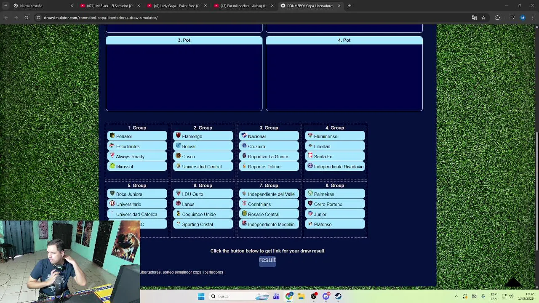
Task: Click the taskbar Buscar search box
Action: tap(239, 296)
